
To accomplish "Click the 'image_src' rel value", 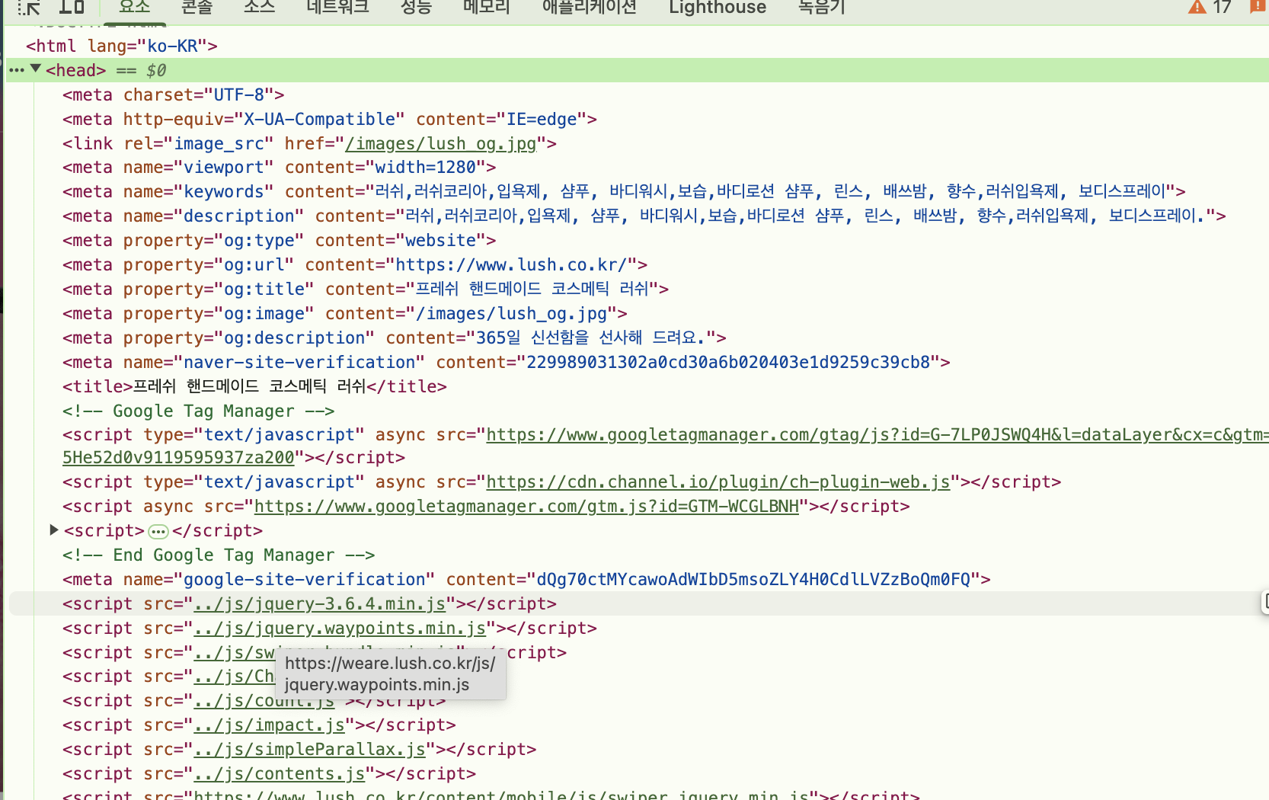I will click(219, 143).
